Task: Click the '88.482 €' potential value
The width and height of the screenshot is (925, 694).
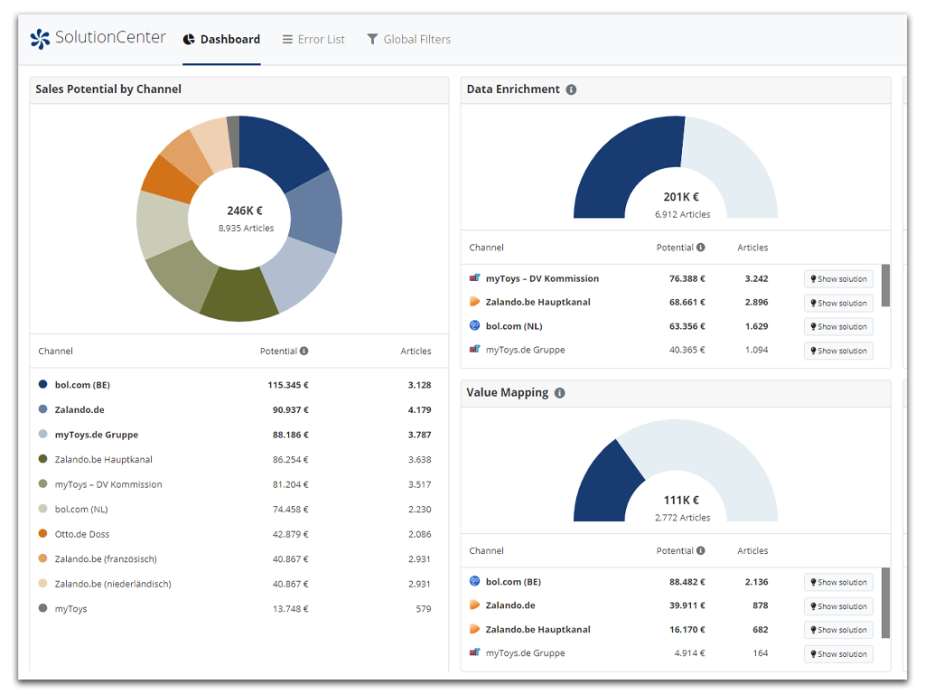Action: click(x=687, y=582)
